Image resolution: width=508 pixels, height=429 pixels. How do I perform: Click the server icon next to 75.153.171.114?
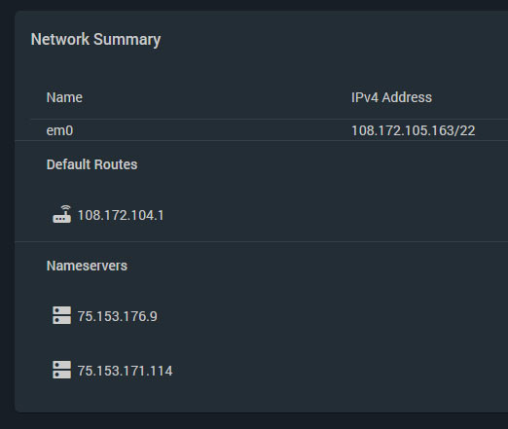point(61,370)
